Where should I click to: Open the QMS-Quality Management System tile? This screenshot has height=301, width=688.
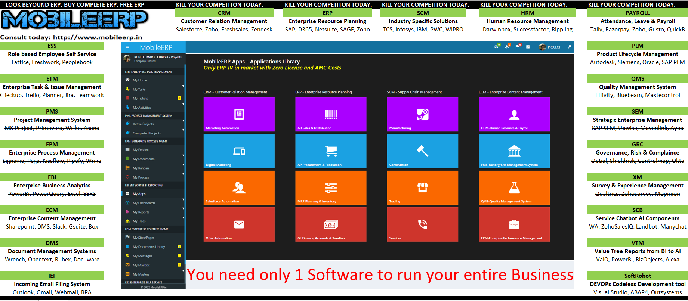(514, 187)
